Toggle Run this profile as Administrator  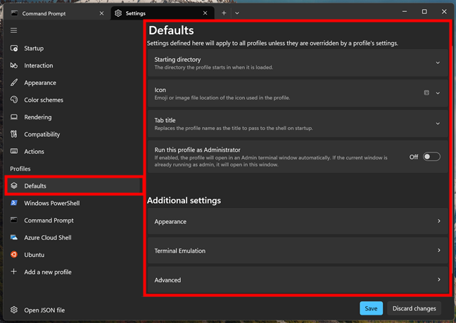click(x=431, y=157)
